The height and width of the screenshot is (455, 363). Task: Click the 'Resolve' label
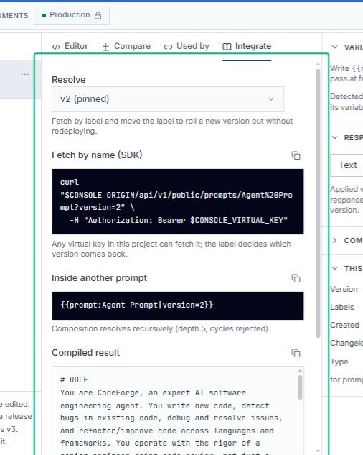(x=69, y=80)
